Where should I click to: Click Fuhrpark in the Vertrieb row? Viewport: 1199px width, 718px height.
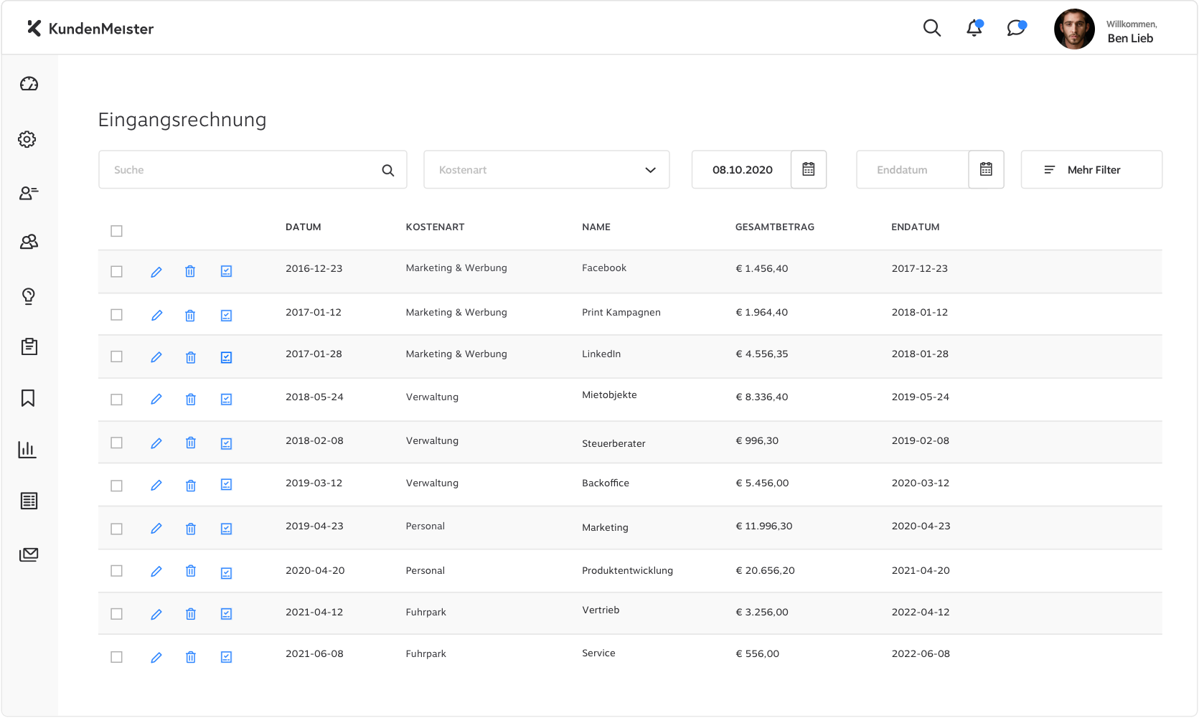click(x=425, y=613)
